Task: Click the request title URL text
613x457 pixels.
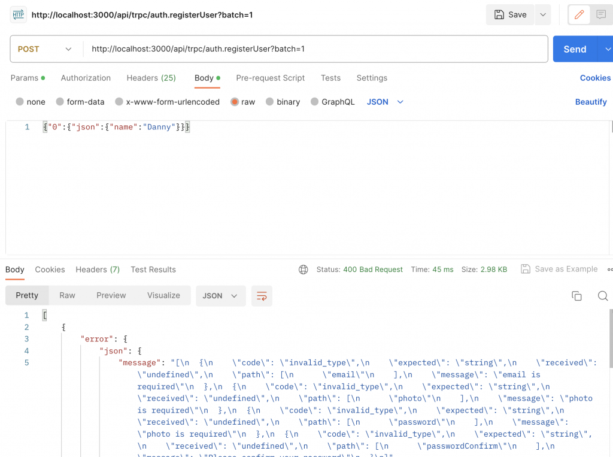Action: [x=142, y=15]
